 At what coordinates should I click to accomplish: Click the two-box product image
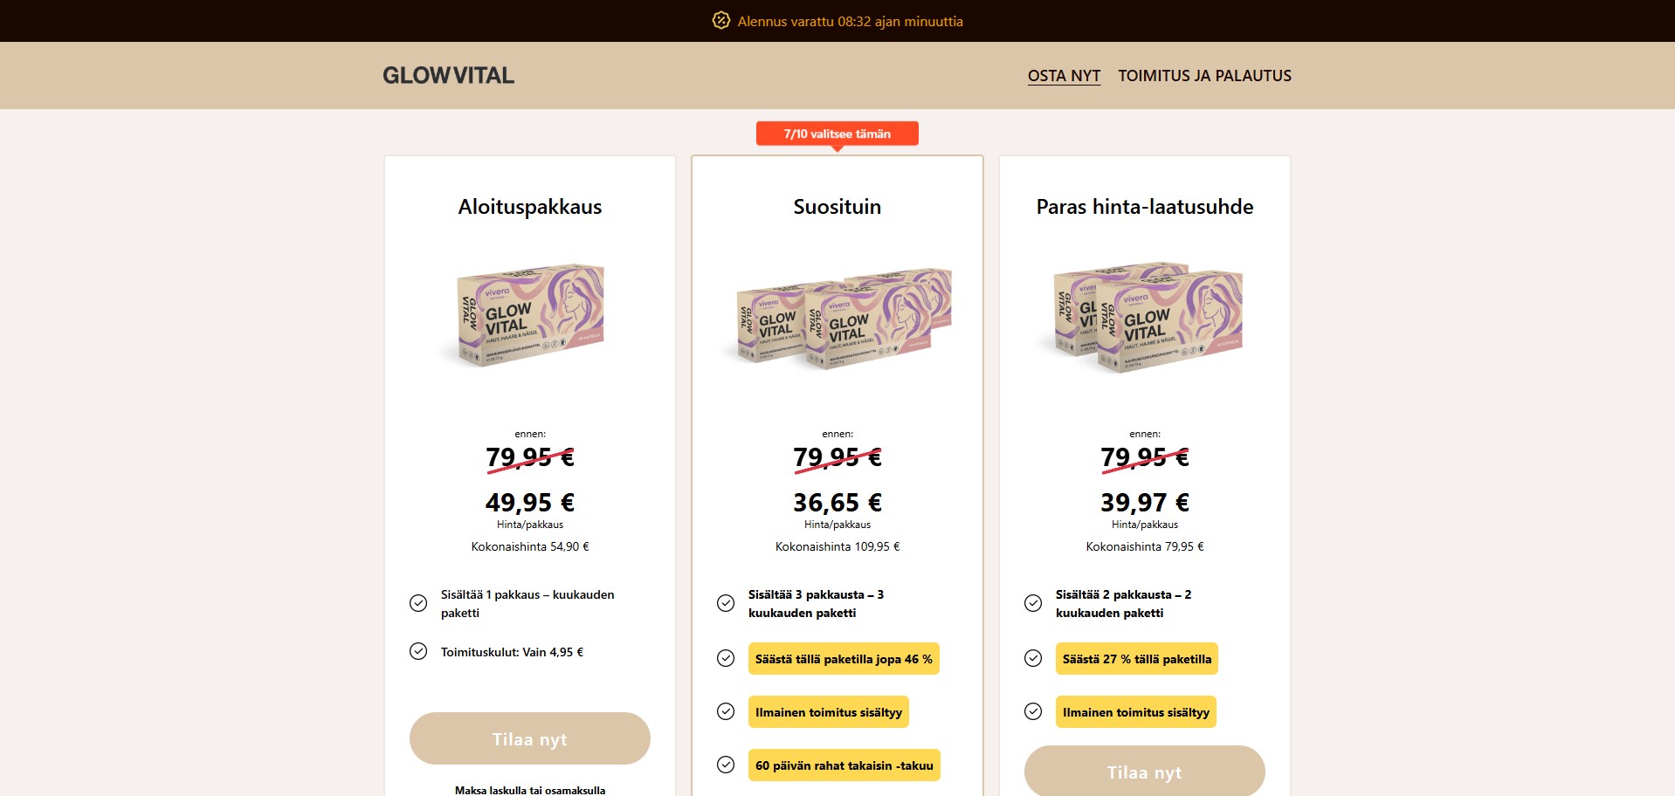point(1145,317)
